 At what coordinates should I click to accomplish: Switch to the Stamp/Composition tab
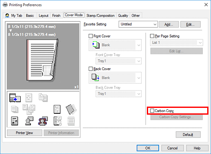point(100,16)
